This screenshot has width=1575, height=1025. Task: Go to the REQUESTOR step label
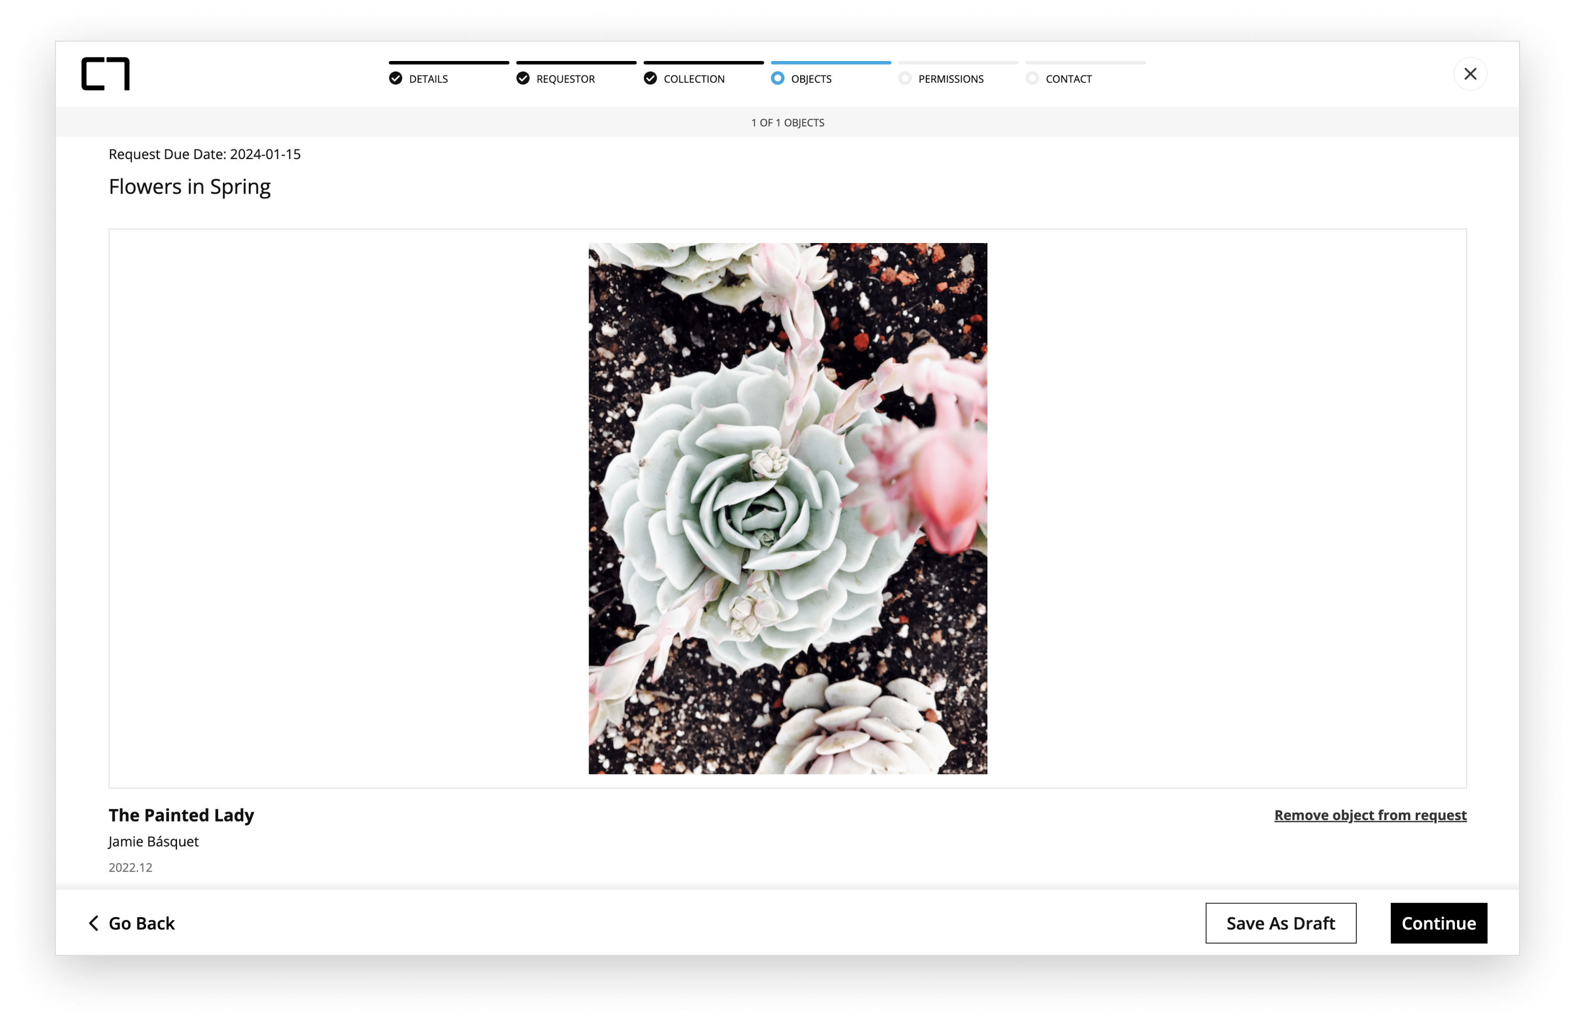(565, 79)
